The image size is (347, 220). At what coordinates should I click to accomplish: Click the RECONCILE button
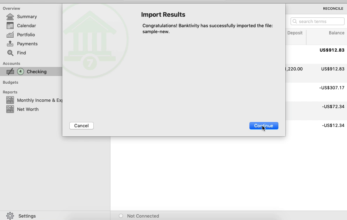333,8
